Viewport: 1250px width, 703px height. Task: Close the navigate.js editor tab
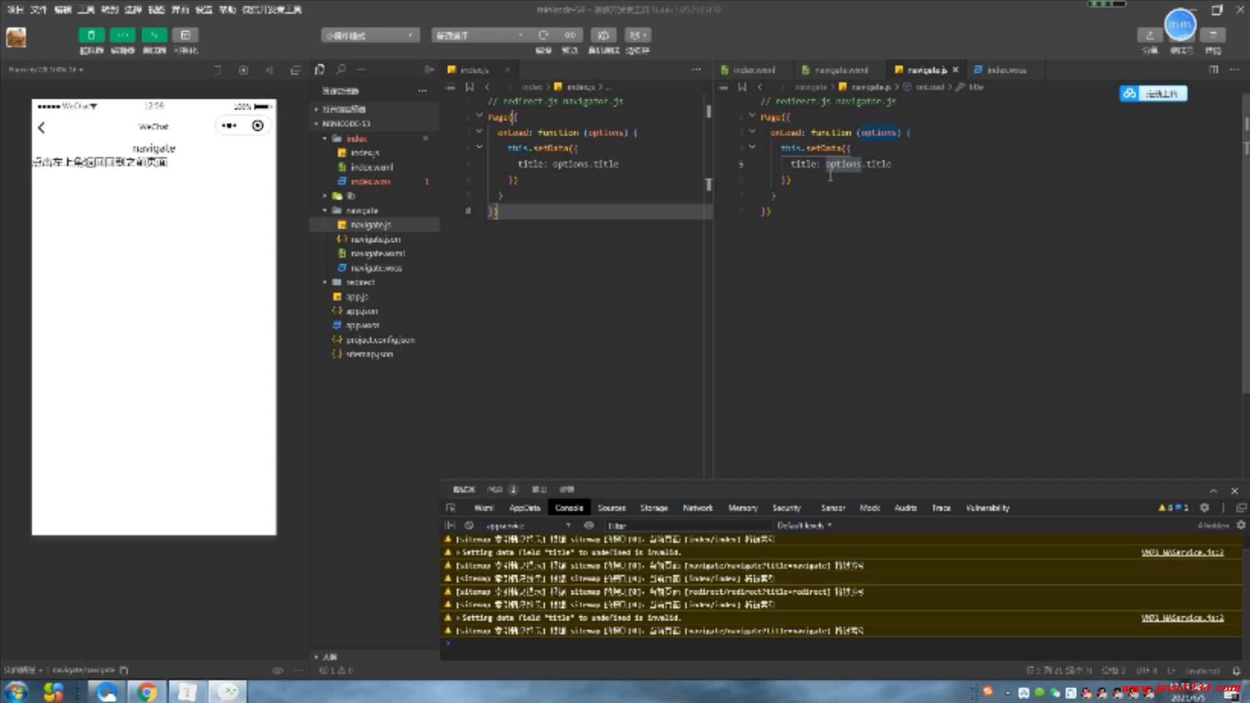(955, 70)
